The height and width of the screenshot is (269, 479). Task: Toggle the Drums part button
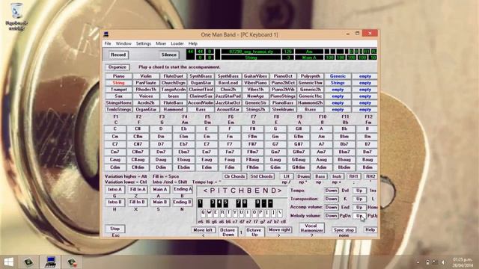pyautogui.click(x=303, y=176)
